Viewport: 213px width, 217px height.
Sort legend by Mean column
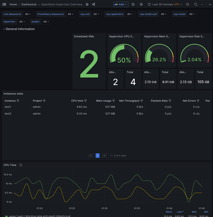pos(169,212)
